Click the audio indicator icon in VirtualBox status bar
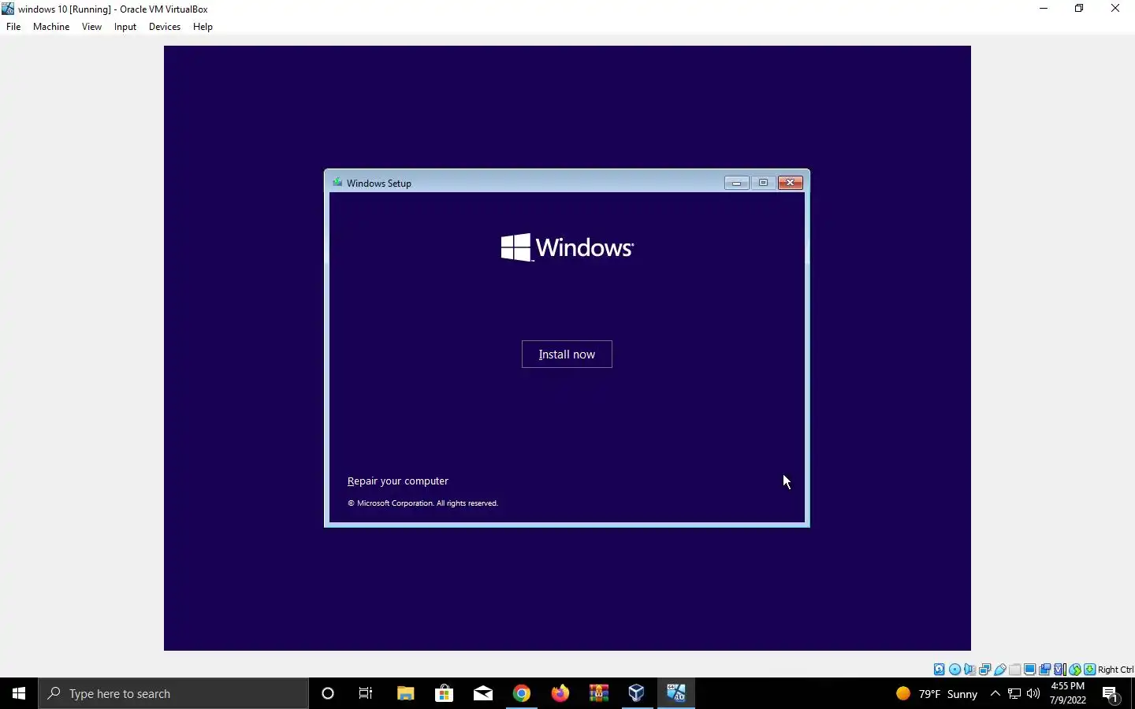The height and width of the screenshot is (709, 1135). (969, 670)
